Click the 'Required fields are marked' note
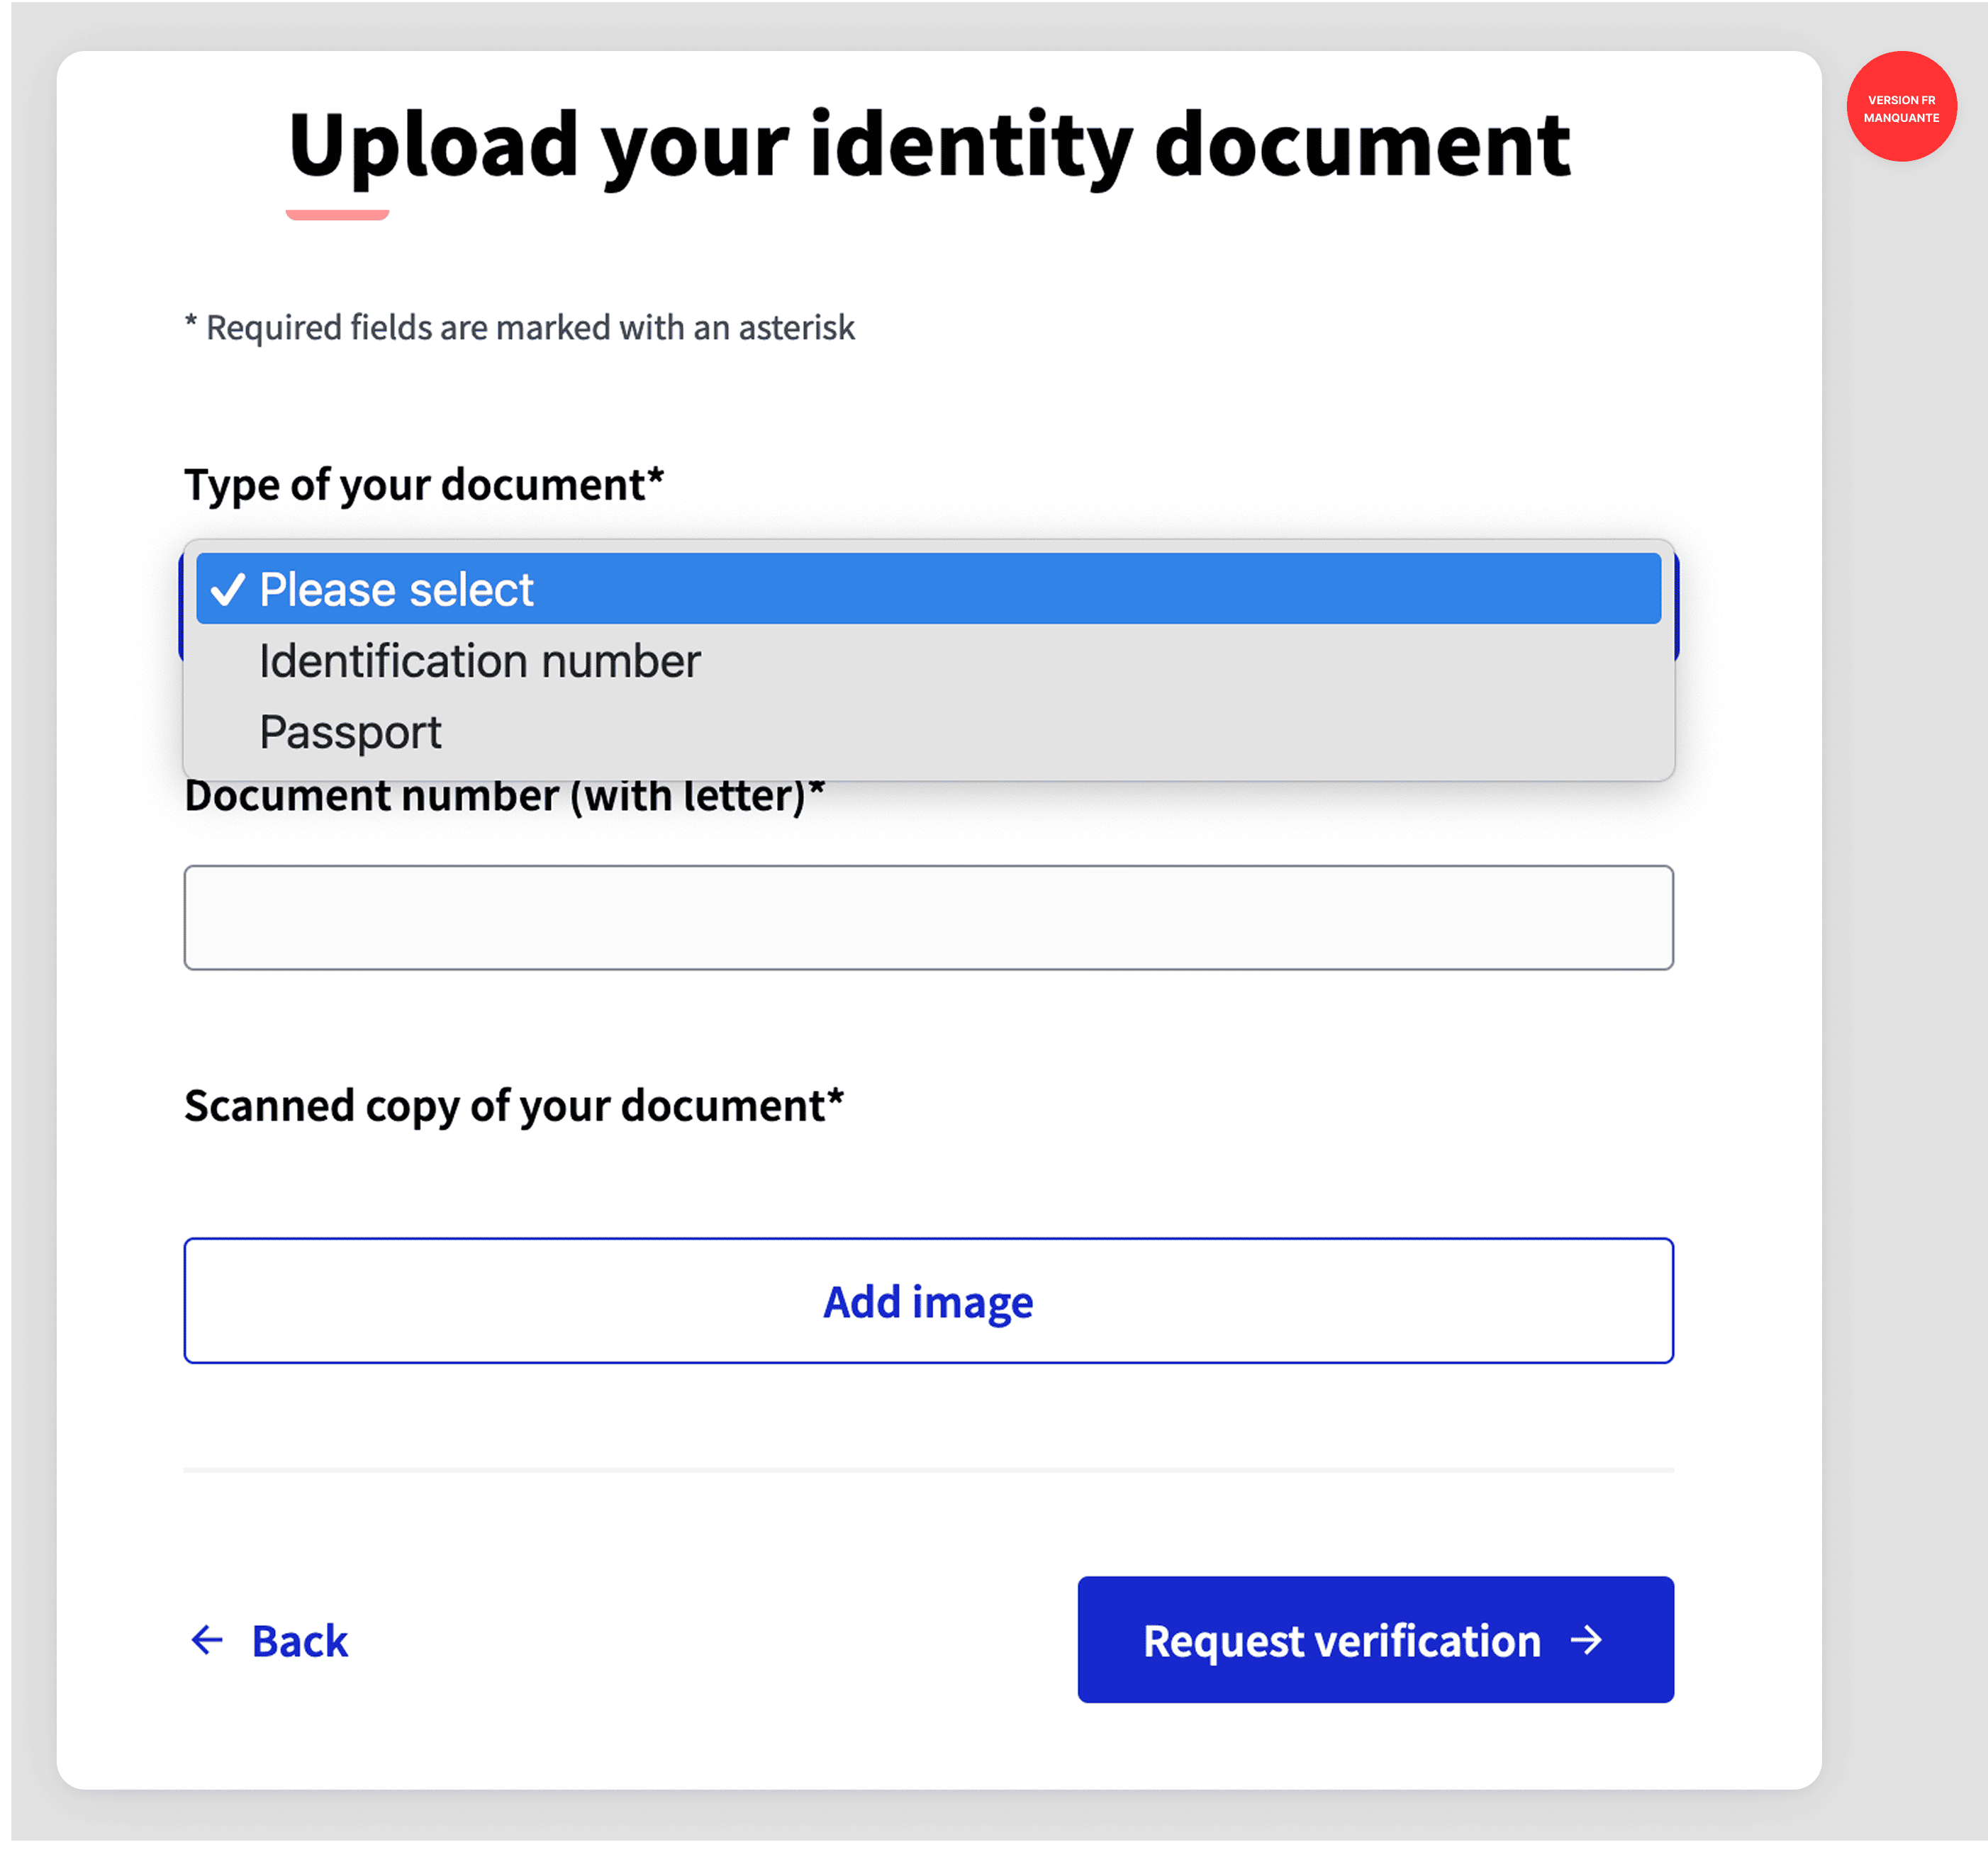The height and width of the screenshot is (1852, 1988). point(520,328)
